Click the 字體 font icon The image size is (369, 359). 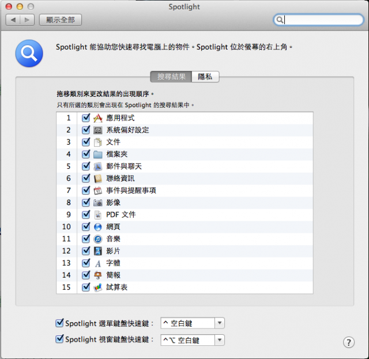98,263
